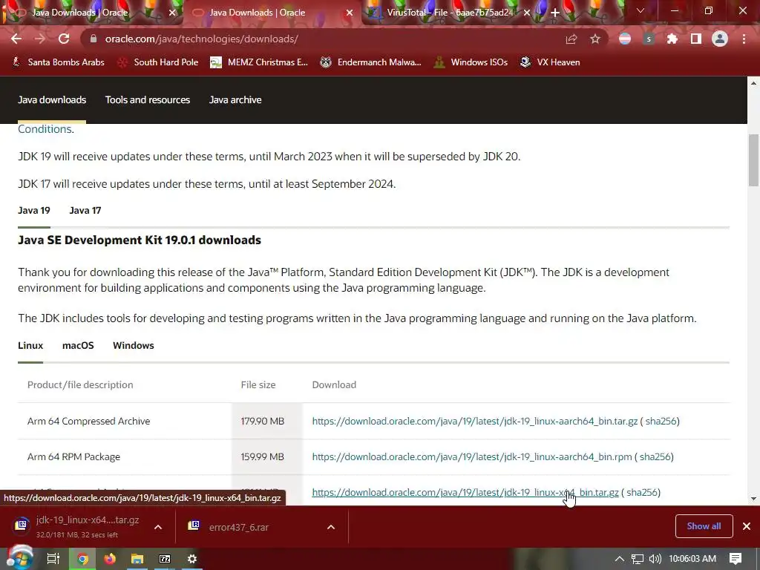Select the Java 19 tab
The height and width of the screenshot is (570, 760).
[x=34, y=210]
